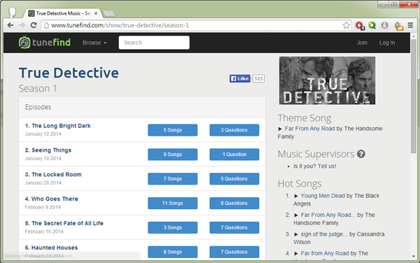Click the green magnifier extension icon

click(372, 25)
